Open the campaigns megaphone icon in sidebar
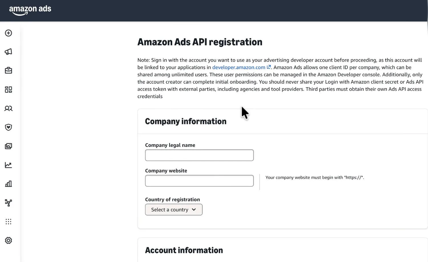Image resolution: width=428 pixels, height=262 pixels. click(8, 52)
